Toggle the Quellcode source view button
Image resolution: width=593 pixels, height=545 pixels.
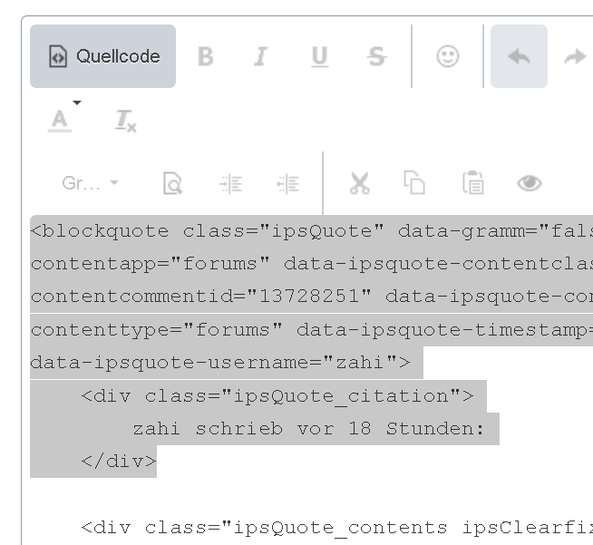point(103,56)
